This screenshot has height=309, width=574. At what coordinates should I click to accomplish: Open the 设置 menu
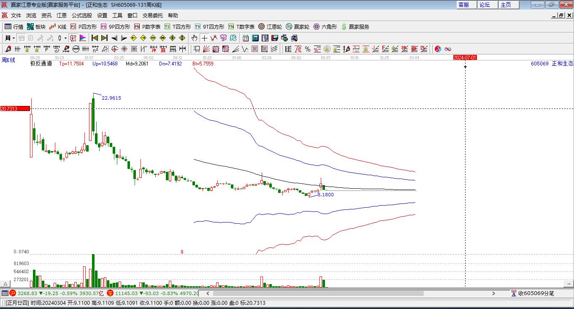click(102, 15)
